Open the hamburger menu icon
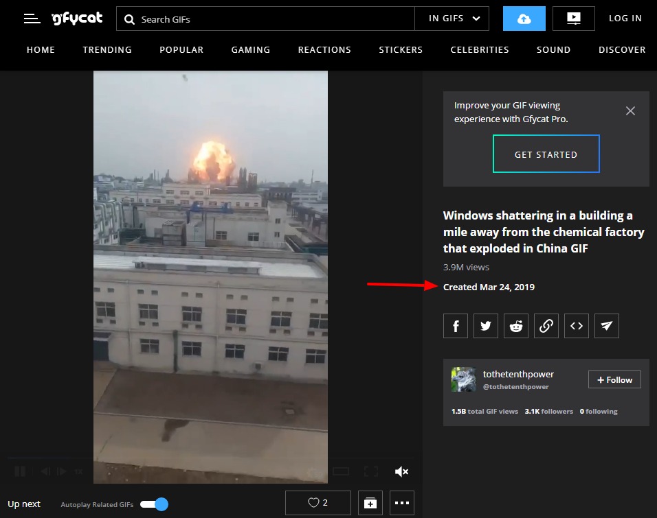 click(x=32, y=19)
